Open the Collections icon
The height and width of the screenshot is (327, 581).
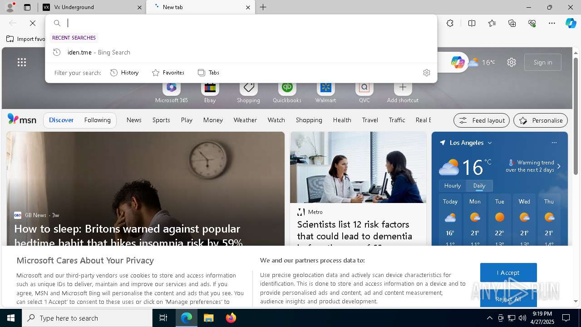(512, 23)
